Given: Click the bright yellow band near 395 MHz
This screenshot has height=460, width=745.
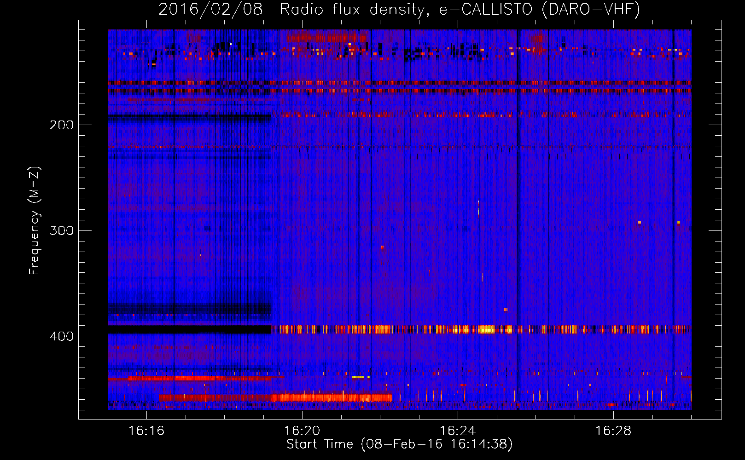Looking at the screenshot, I should (x=481, y=329).
